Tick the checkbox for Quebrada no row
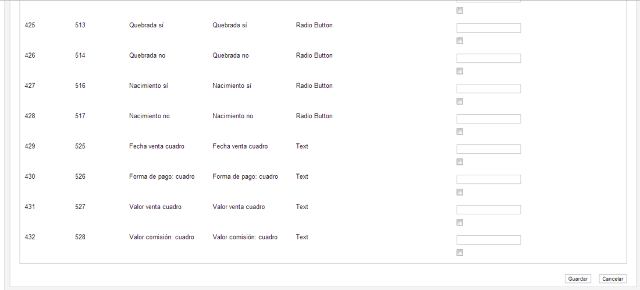Image resolution: width=640 pixels, height=290 pixels. click(460, 71)
